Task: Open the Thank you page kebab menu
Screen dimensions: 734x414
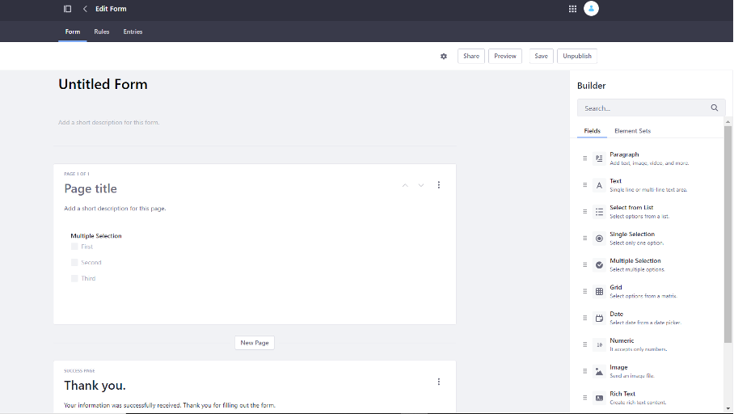Action: [x=439, y=382]
